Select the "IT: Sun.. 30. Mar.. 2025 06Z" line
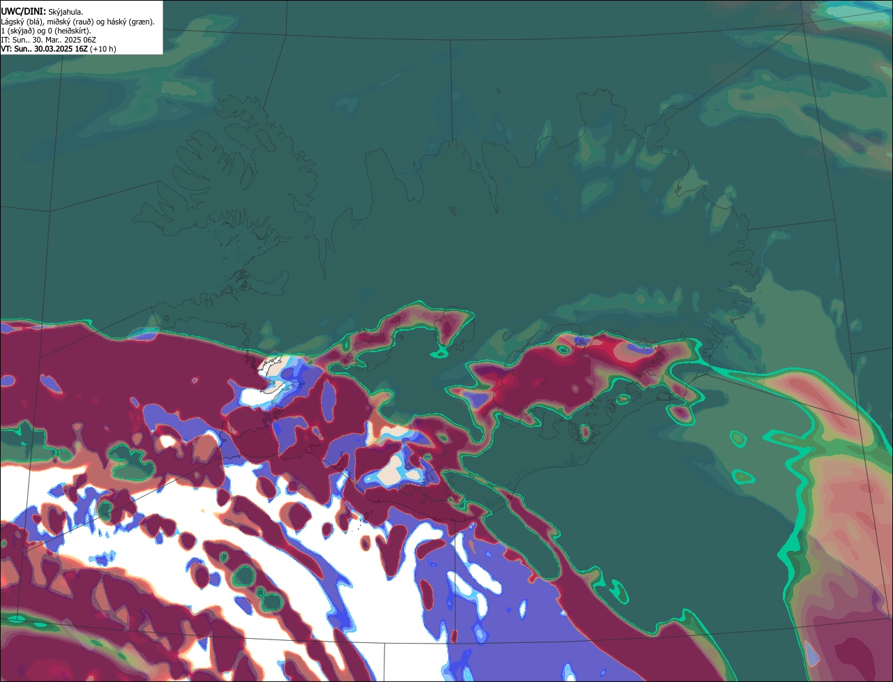This screenshot has width=893, height=682. pyautogui.click(x=48, y=40)
